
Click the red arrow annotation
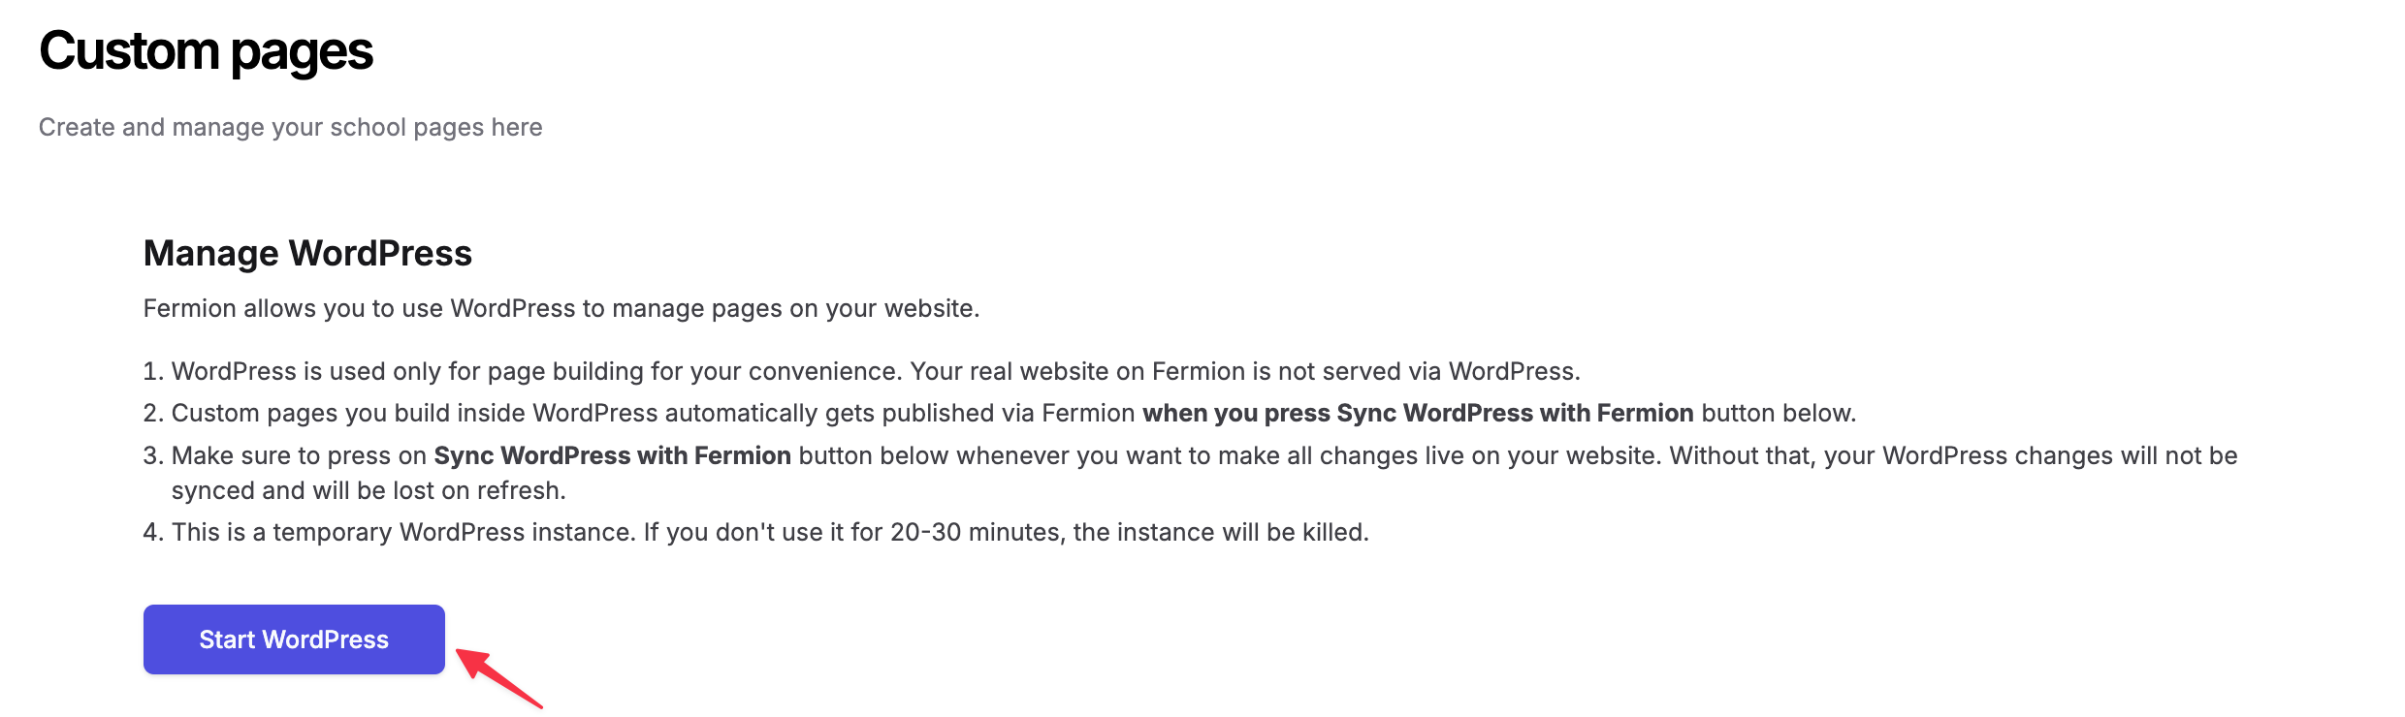tap(497, 676)
